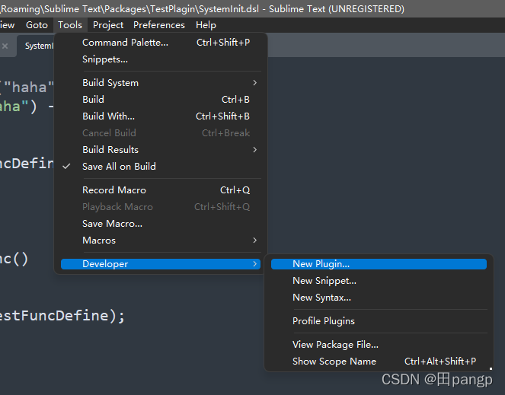The height and width of the screenshot is (395, 505).
Task: Select Profile Plugins
Action: click(379, 321)
